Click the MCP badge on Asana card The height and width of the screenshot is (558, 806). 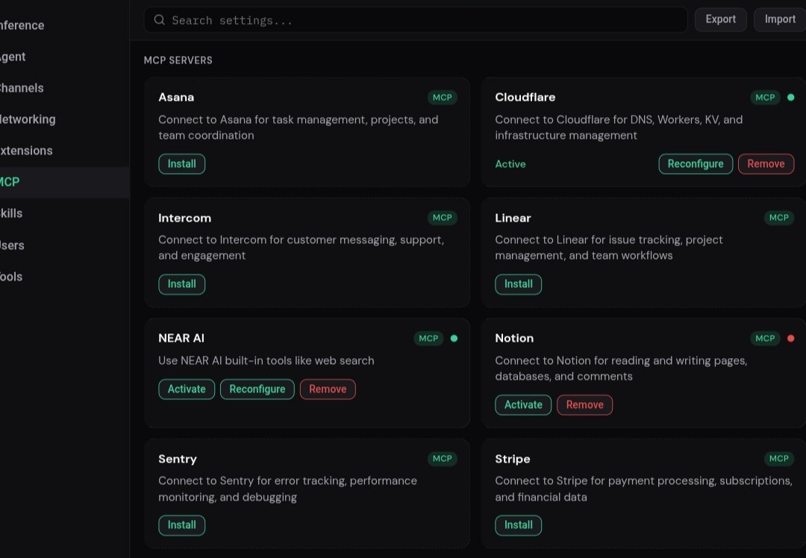pyautogui.click(x=442, y=97)
